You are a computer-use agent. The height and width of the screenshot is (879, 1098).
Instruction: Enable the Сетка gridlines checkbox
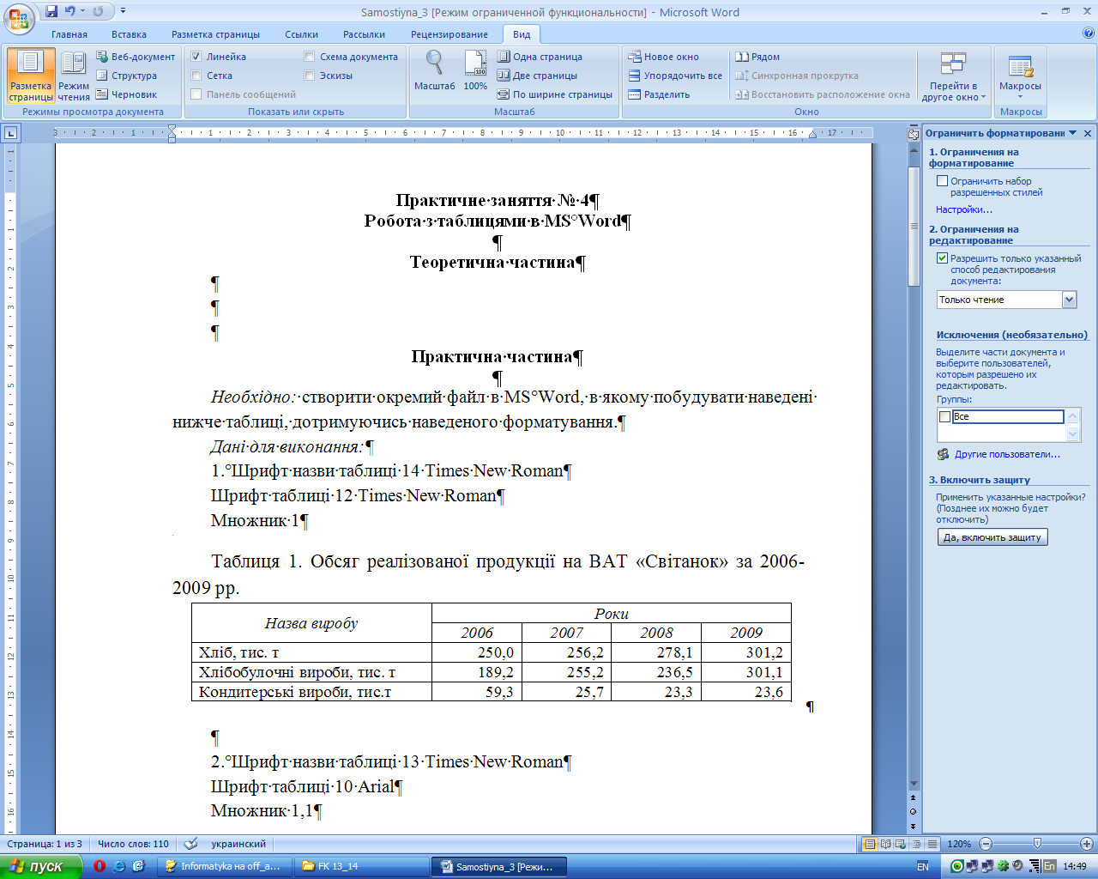[x=196, y=76]
